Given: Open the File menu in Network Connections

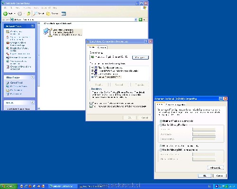Looking at the screenshot, I should (6, 8).
